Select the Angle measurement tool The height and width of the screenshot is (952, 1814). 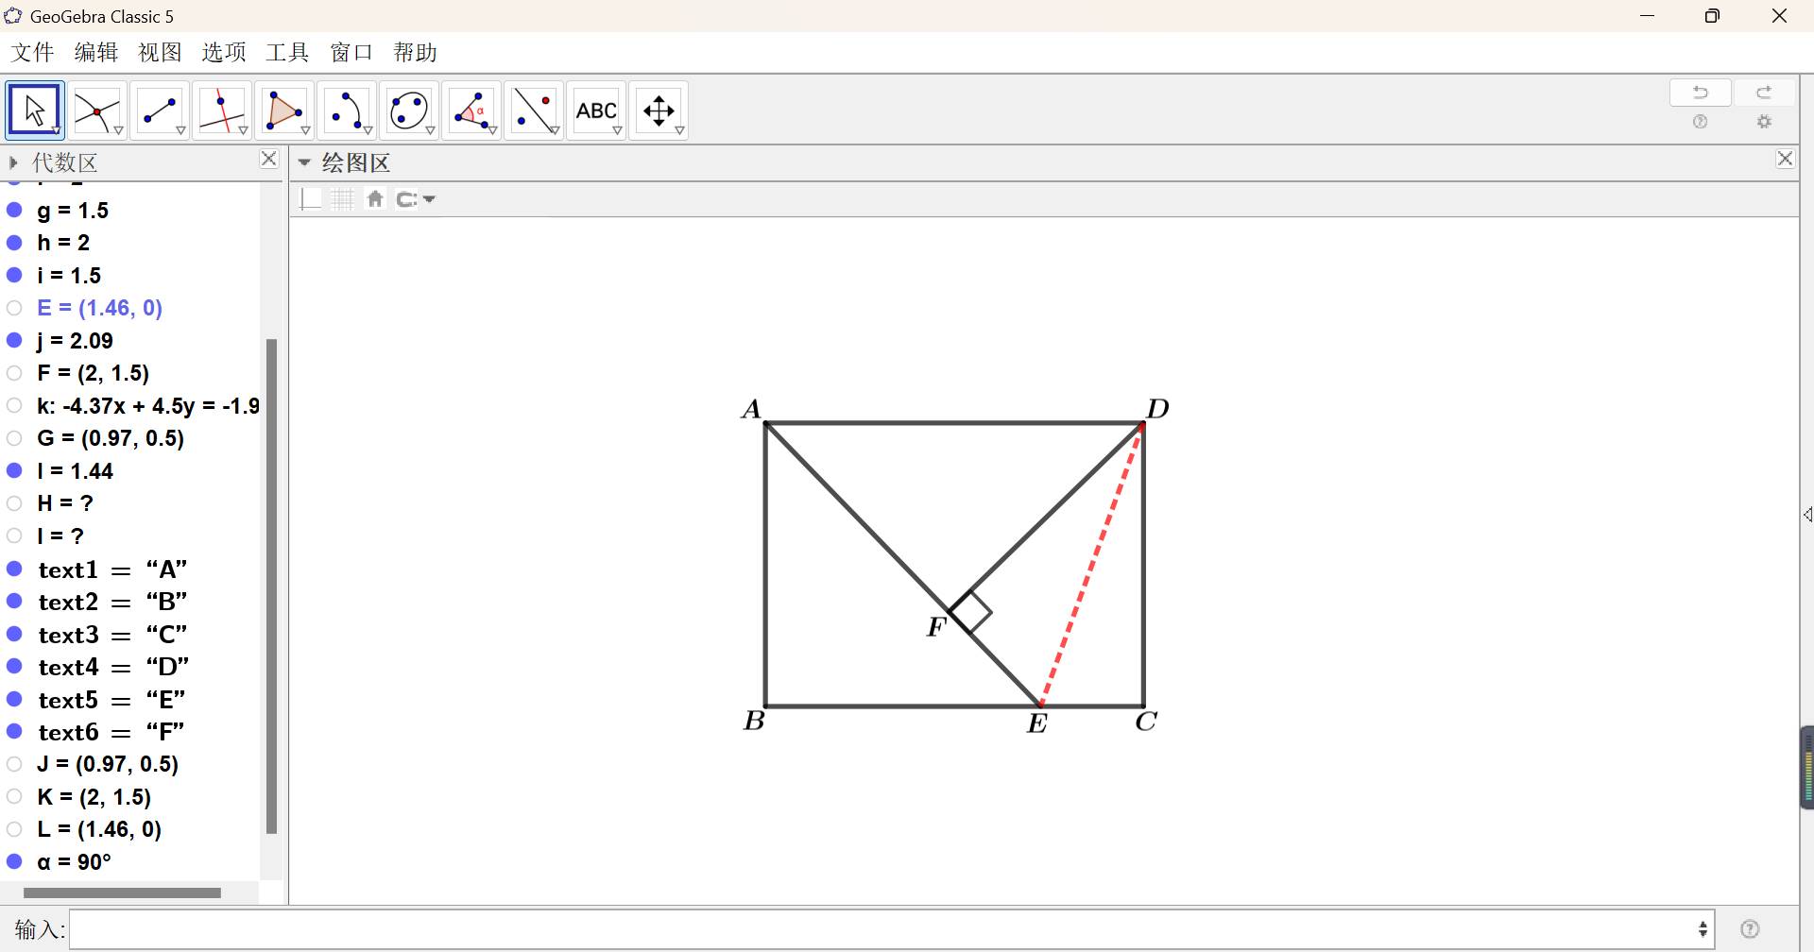(x=471, y=111)
